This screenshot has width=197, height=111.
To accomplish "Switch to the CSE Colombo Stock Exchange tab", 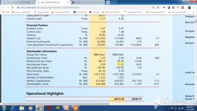I will (18, 2).
